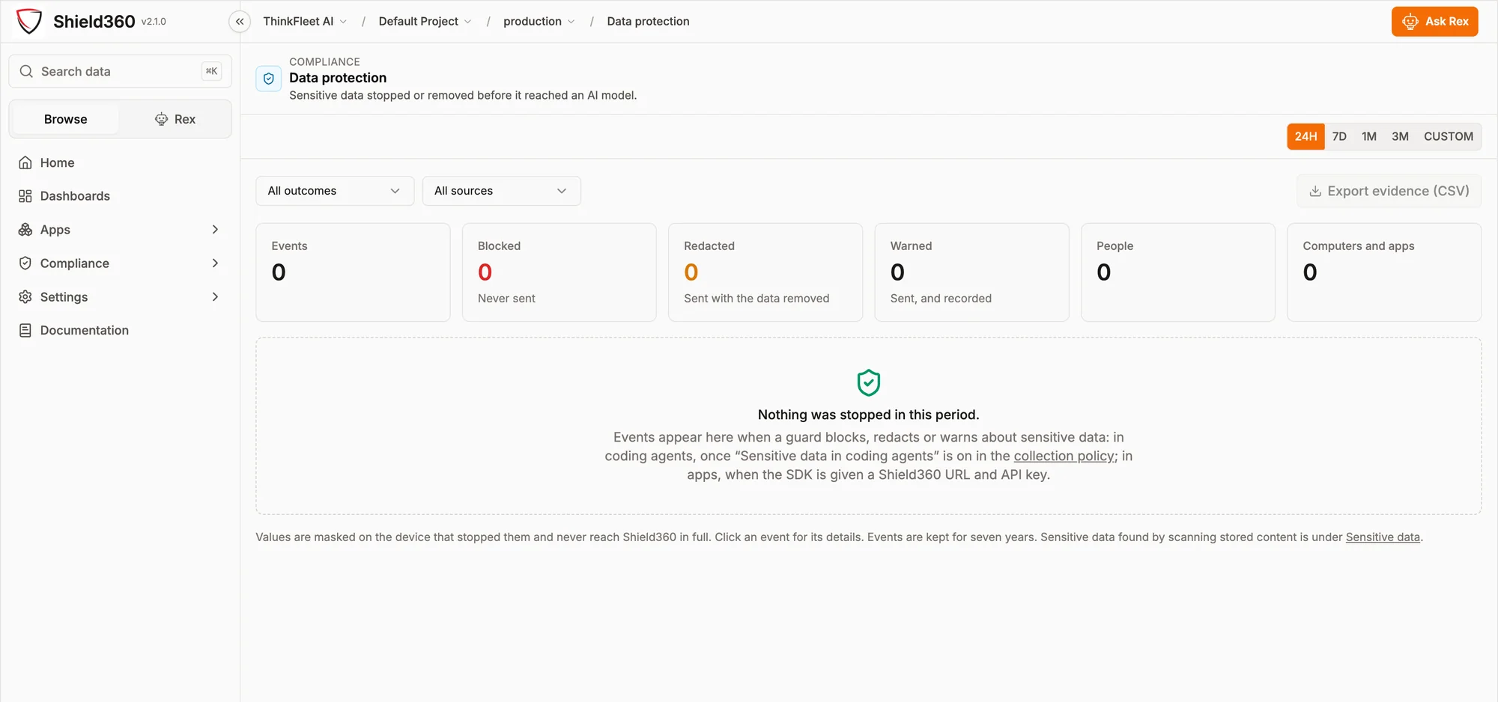Click the magnifier icon in Search data
Image resolution: width=1498 pixels, height=702 pixels.
point(26,71)
